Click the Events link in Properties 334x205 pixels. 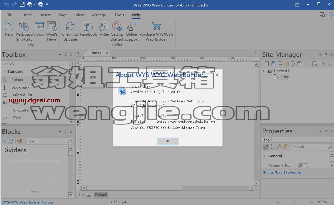(268, 172)
